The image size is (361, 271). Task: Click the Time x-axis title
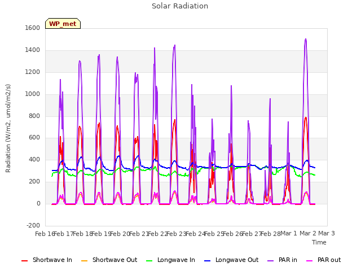[x=319, y=242]
